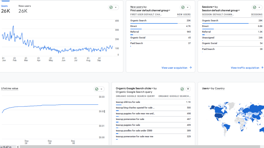Expand the Session default channel group selector

coord(238,10)
